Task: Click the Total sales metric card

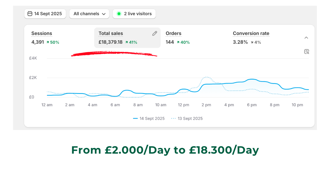Action: [x=127, y=38]
